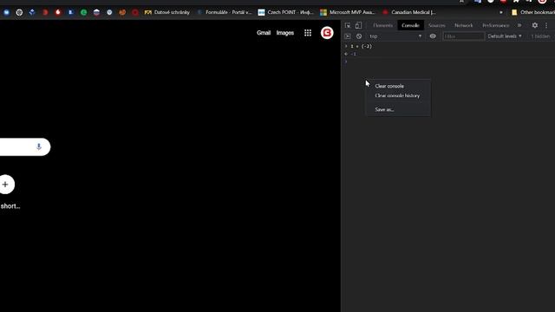Click the console entry '1 + (-2)'
This screenshot has width=555, height=312.
pos(361,46)
